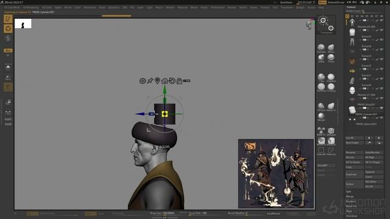Select the Pinch brush icon
Image resolution: width=390 pixels, height=219 pixels.
coord(331,58)
